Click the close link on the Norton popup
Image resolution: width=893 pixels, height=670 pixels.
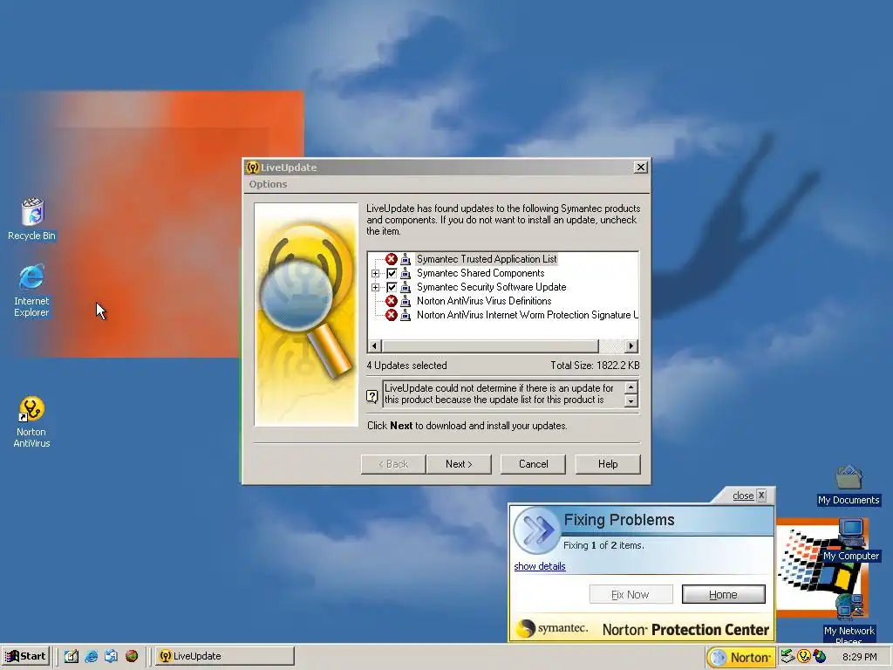[x=743, y=496]
